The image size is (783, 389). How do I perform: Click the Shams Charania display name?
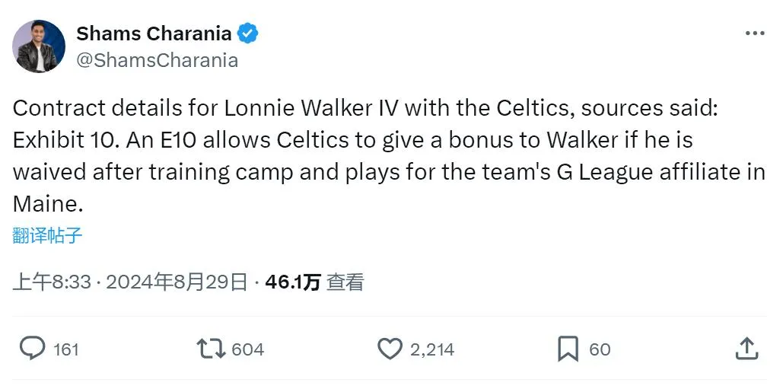(x=154, y=33)
